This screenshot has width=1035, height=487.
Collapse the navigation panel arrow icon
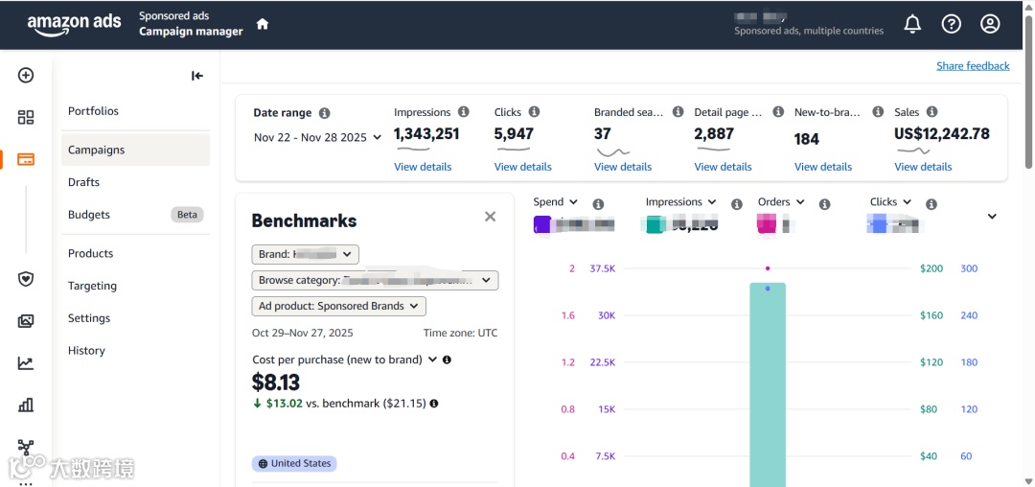point(196,76)
